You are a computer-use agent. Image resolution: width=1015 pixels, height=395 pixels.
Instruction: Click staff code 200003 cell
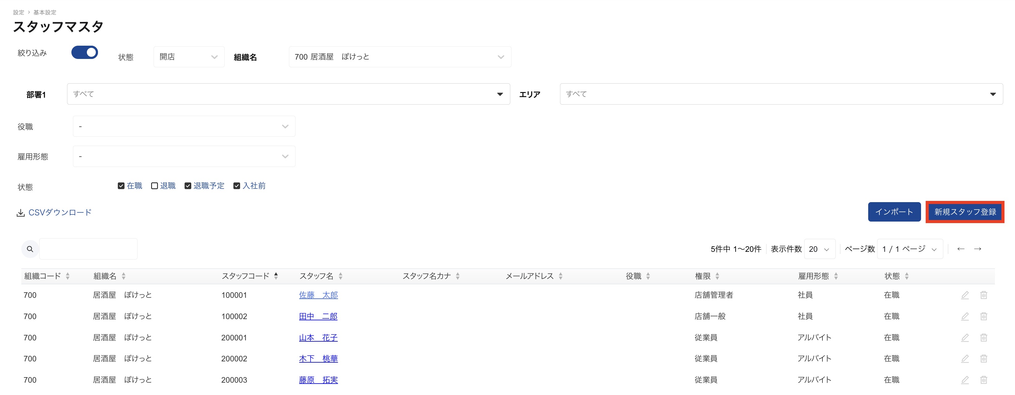[234, 380]
